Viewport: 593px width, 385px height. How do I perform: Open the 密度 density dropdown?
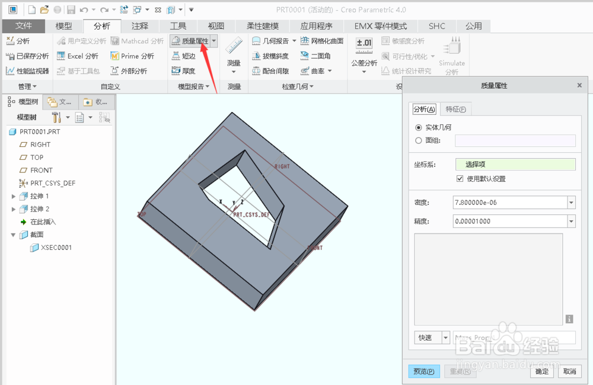coord(571,203)
